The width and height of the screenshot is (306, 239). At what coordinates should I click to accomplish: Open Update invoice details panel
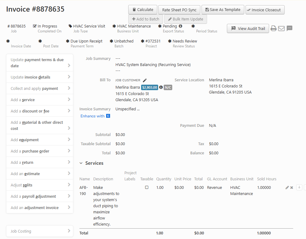(40, 77)
